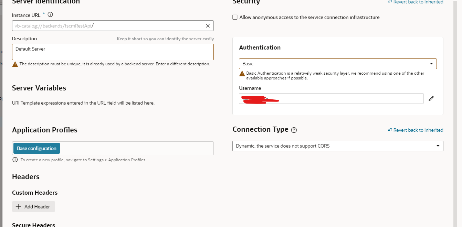Click the Username input field
The height and width of the screenshot is (227, 462).
click(332, 99)
